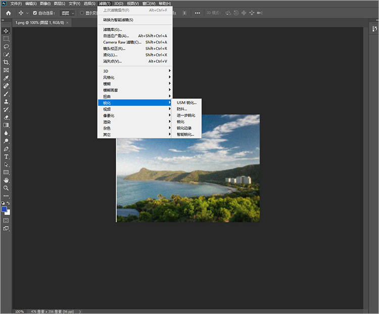Viewport: 379px width, 314px height.
Task: Switch to the 1.png document tab
Action: 39,22
